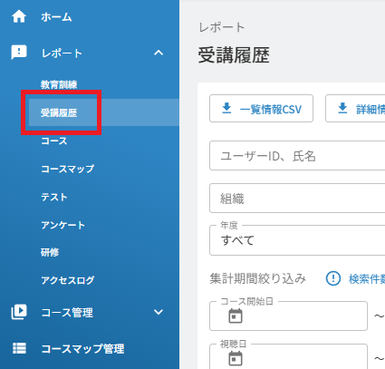Open アンケート report submenu item

click(63, 225)
